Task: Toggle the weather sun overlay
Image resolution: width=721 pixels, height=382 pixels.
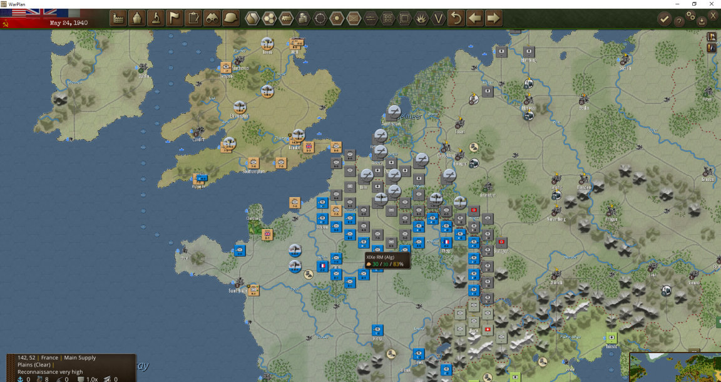Action: click(x=337, y=18)
